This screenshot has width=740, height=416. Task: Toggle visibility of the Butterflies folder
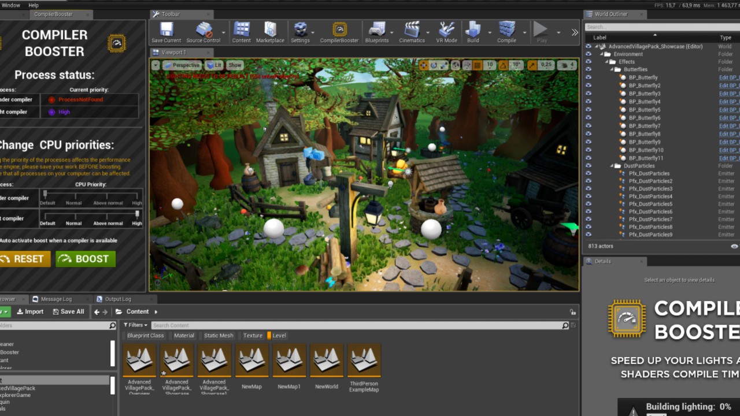589,69
